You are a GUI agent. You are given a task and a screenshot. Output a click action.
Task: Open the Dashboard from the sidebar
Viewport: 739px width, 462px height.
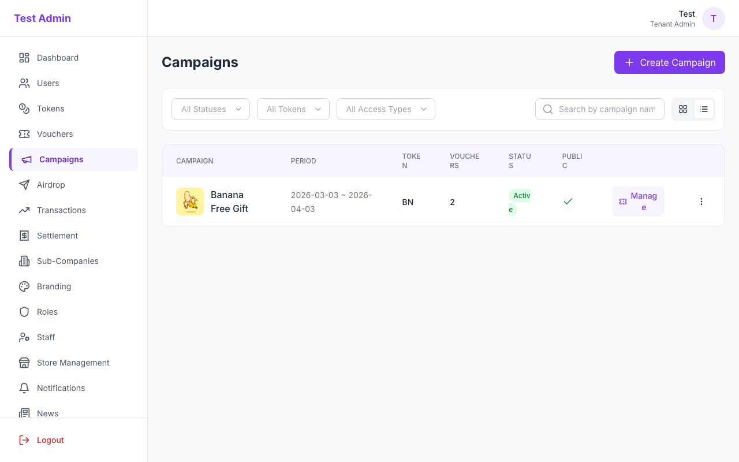tap(24, 58)
